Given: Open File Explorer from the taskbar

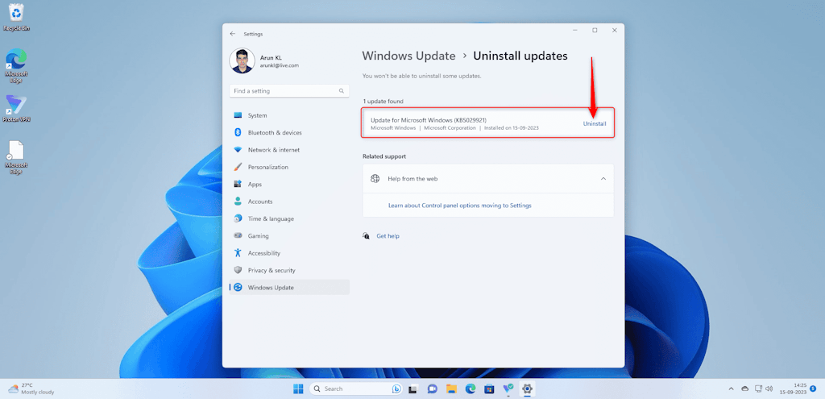Looking at the screenshot, I should coord(451,389).
